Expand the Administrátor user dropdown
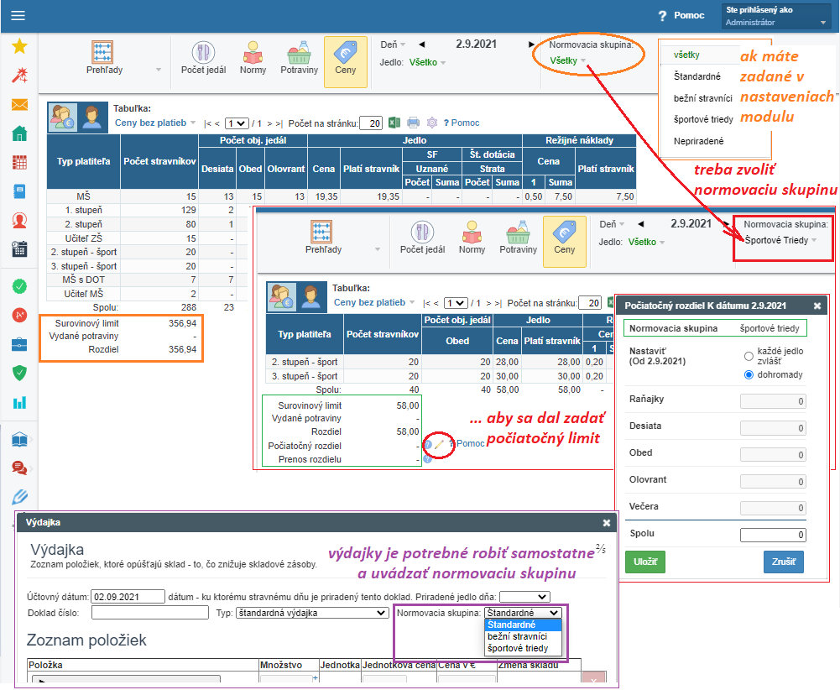The width and height of the screenshot is (840, 690). (775, 23)
